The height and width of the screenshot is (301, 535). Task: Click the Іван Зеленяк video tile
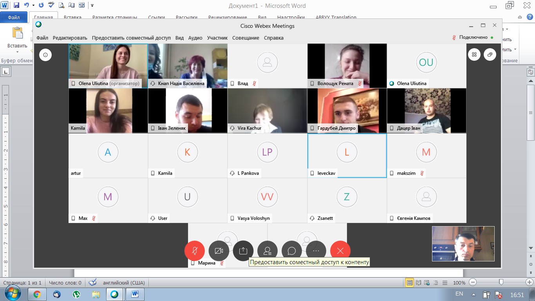click(x=188, y=111)
